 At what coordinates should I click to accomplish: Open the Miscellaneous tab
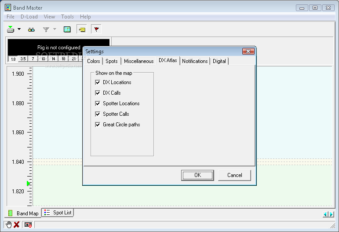(x=139, y=61)
